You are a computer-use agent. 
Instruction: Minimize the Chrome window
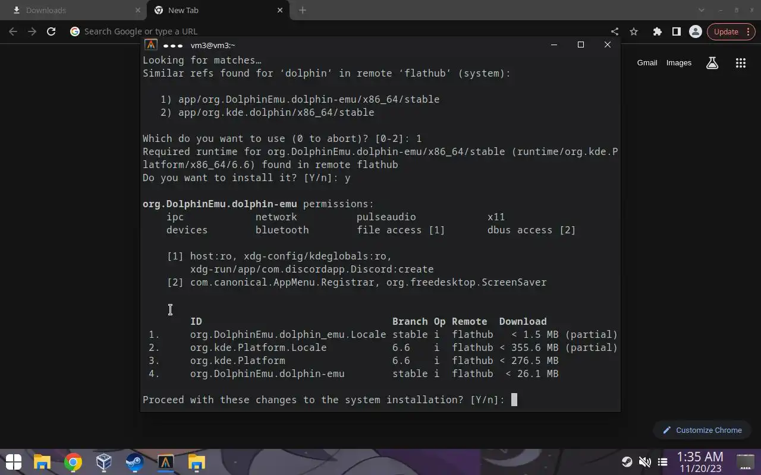click(720, 10)
